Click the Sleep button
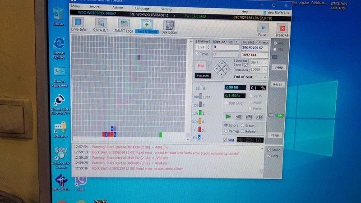Screen dimensions: 361x203 (x=278, y=67)
